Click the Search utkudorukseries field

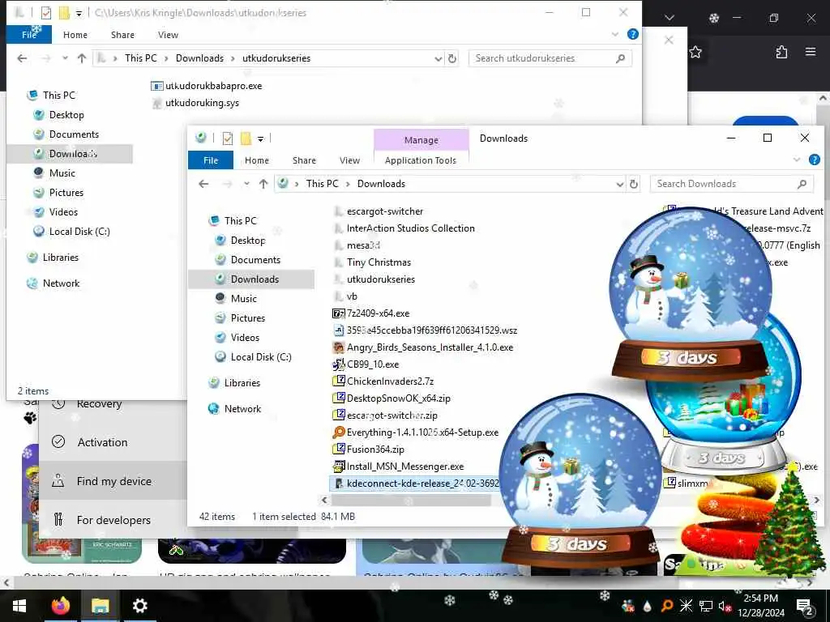click(550, 58)
